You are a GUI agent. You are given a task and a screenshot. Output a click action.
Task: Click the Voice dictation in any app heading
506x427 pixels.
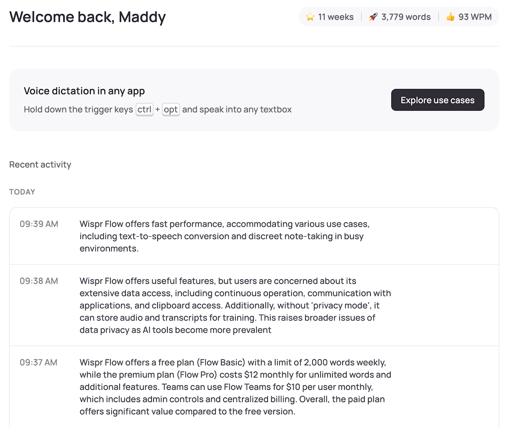coord(84,91)
